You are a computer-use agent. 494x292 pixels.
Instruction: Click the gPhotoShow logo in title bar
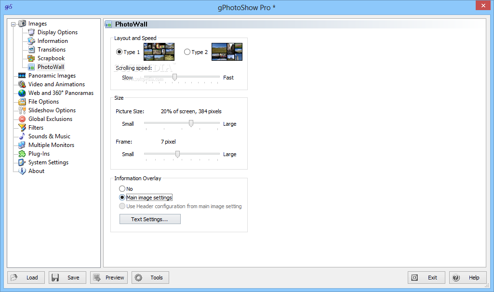click(8, 7)
